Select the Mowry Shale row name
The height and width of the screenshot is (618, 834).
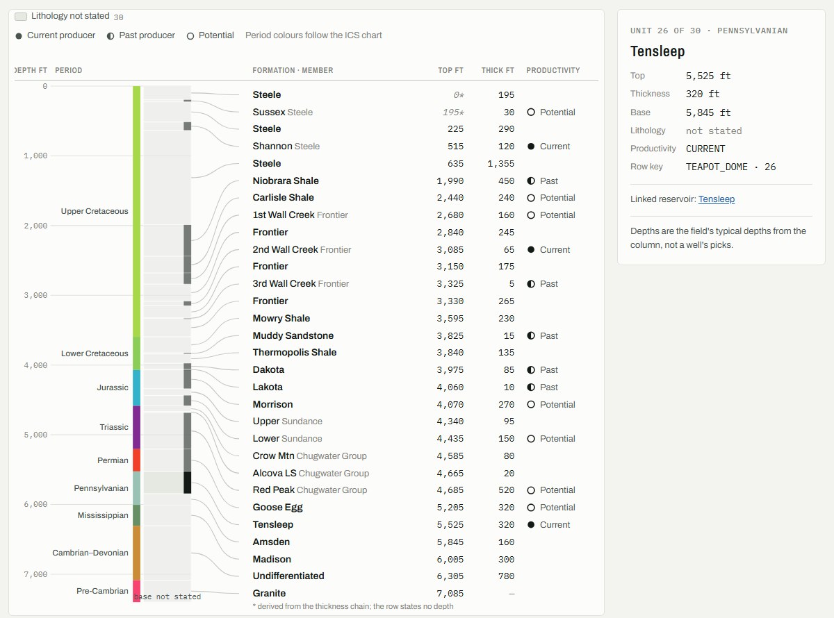tap(281, 319)
